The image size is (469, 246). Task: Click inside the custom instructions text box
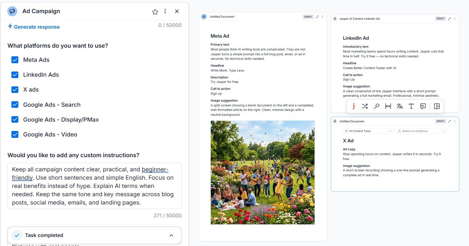[x=94, y=186]
